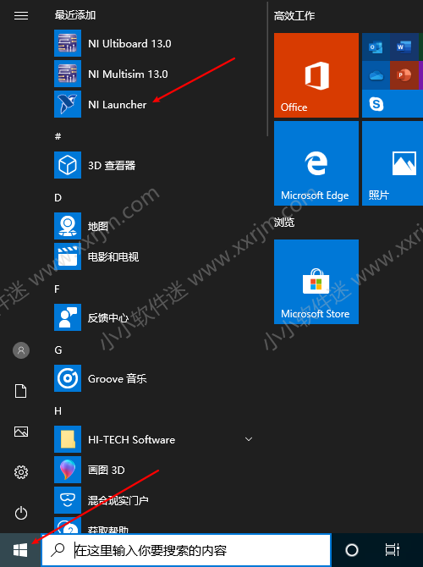This screenshot has height=567, width=423.
Task: Open the Microsoft Store tile
Action: coord(316,282)
